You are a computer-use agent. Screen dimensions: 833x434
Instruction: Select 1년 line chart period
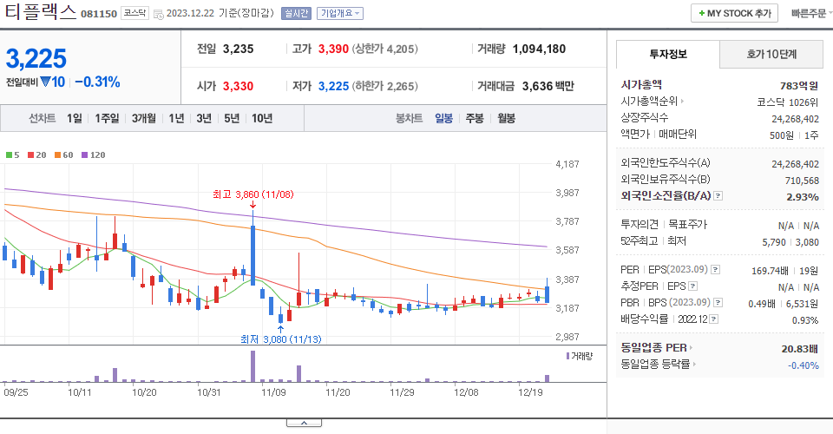point(176,118)
